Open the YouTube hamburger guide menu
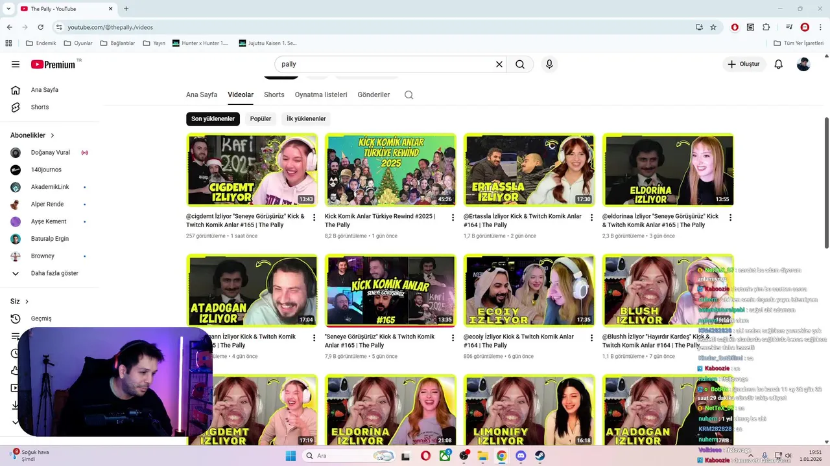This screenshot has width=830, height=466. click(16, 64)
